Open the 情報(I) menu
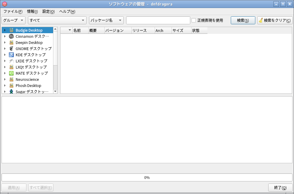The height and width of the screenshot is (194, 294). point(33,12)
